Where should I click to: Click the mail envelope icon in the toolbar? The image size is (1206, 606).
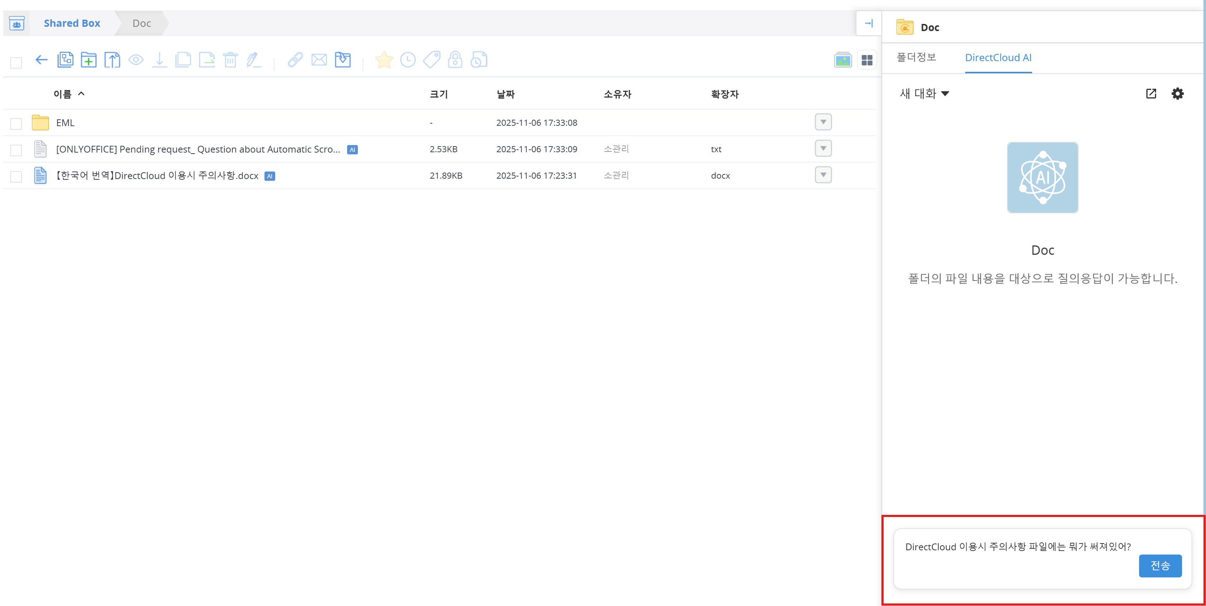[319, 60]
